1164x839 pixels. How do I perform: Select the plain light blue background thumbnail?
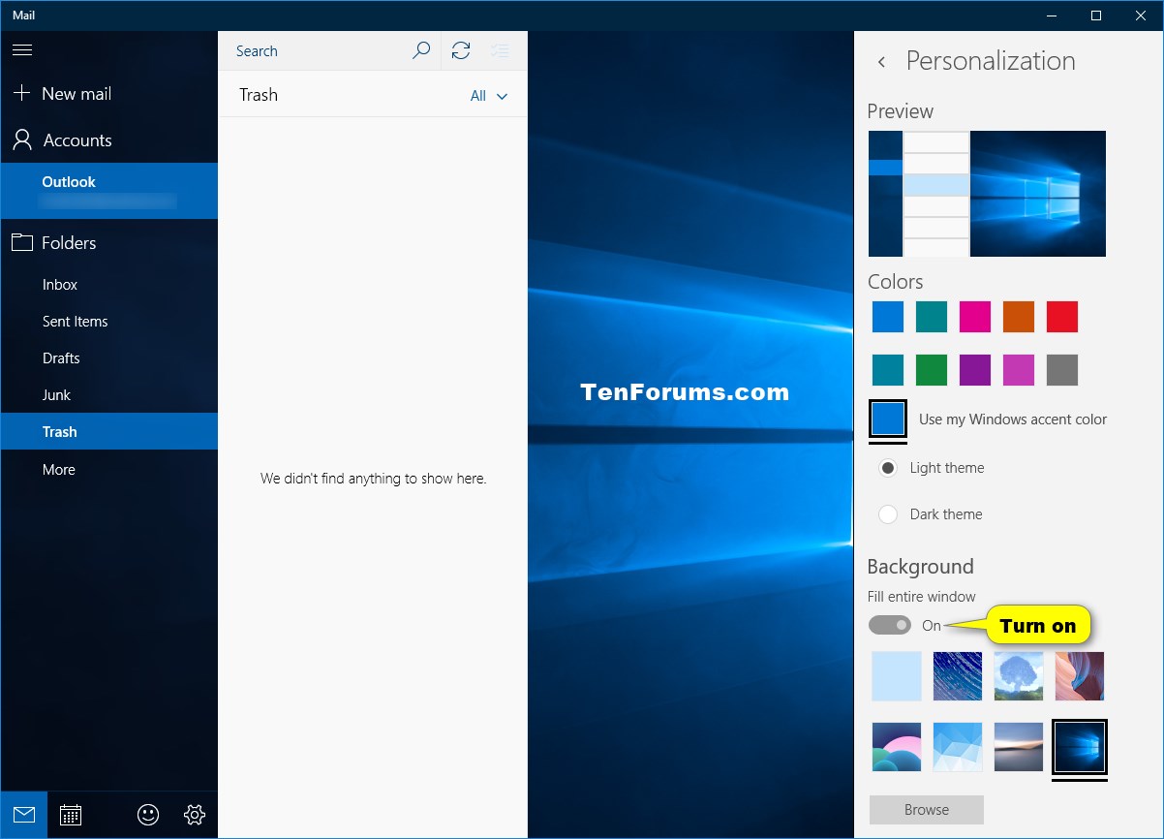(897, 676)
